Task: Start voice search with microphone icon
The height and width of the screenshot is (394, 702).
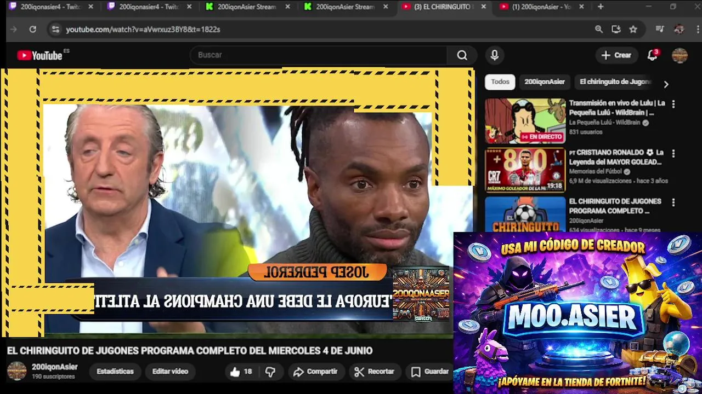Action: click(495, 55)
